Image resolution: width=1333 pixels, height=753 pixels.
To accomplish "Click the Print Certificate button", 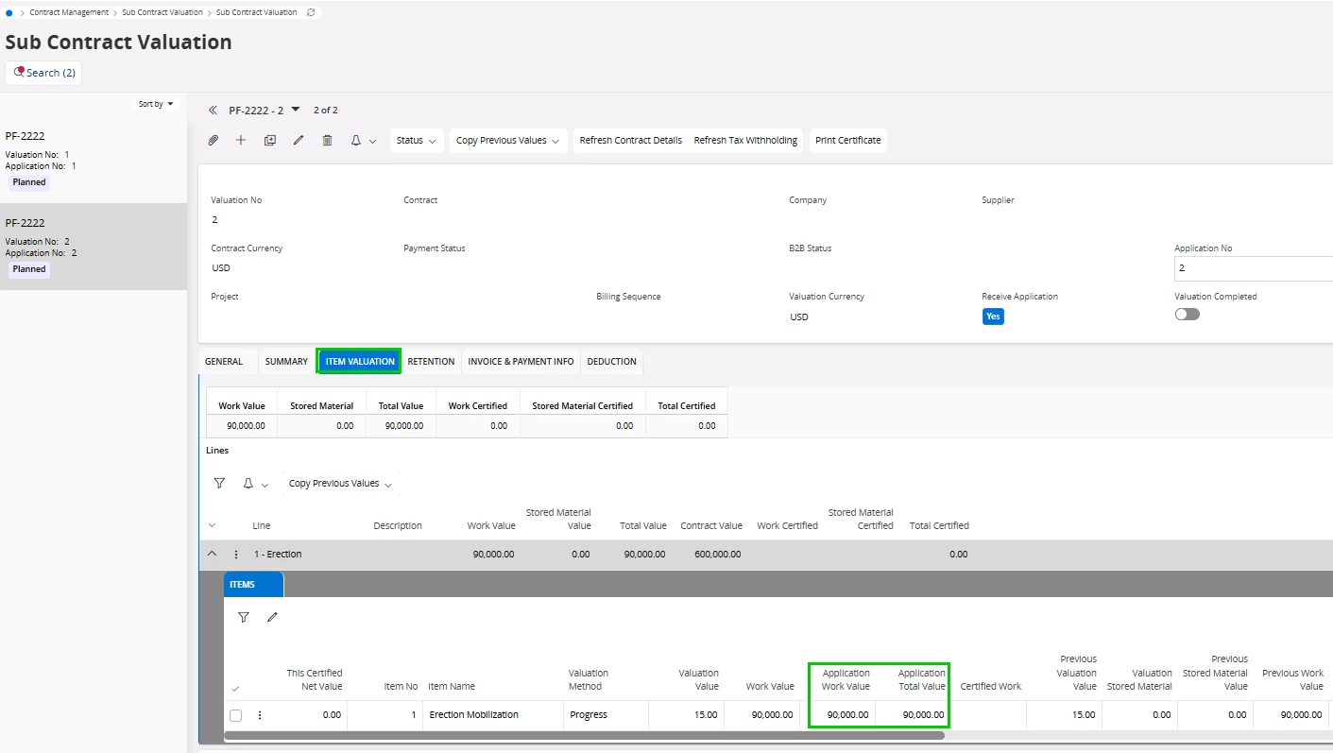I will (x=847, y=140).
